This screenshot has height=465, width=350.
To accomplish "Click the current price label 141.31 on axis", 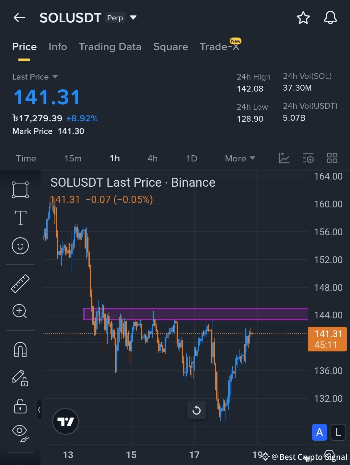I will tap(327, 339).
